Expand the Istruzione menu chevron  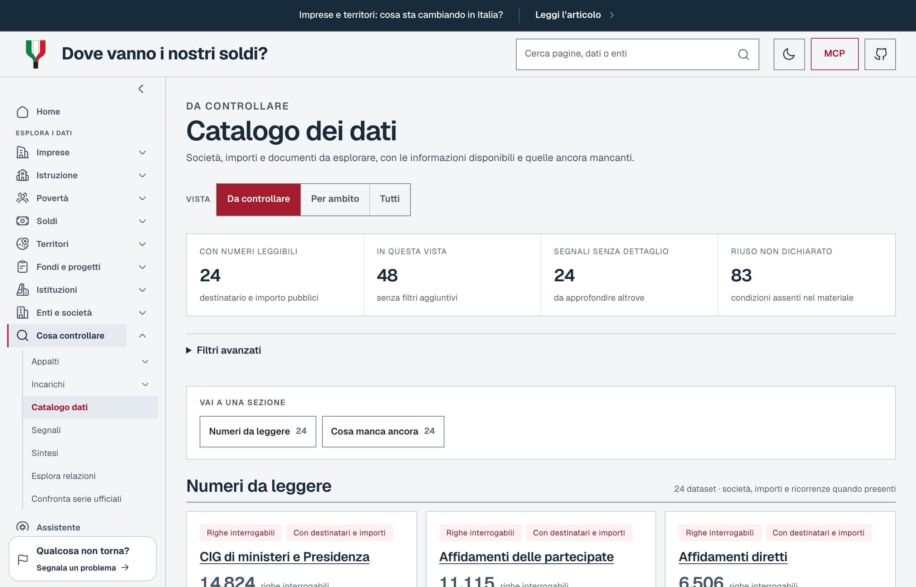point(142,175)
